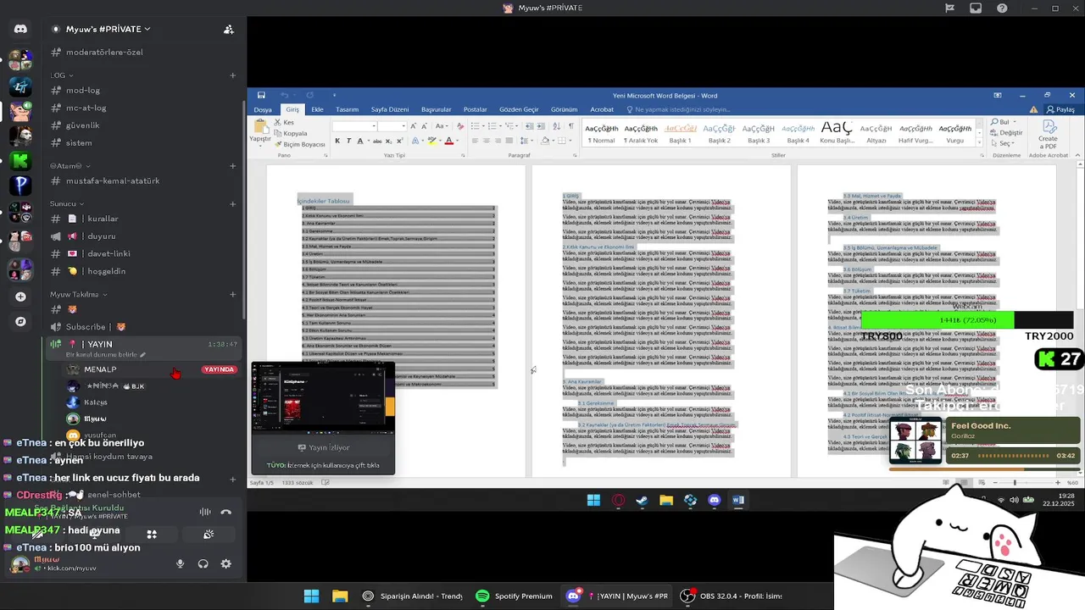Sort paragraphs alphabetically icon
The width and height of the screenshot is (1085, 610).
point(557,126)
